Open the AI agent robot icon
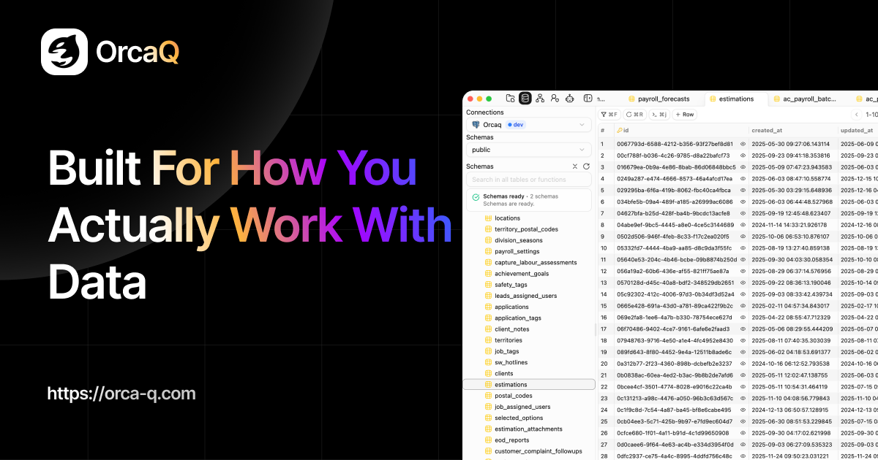This screenshot has width=878, height=460. 570,99
